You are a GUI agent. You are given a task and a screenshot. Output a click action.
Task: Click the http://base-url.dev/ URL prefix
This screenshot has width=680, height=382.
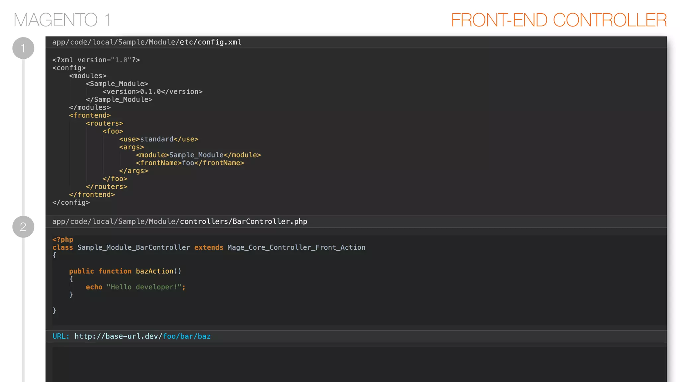119,336
